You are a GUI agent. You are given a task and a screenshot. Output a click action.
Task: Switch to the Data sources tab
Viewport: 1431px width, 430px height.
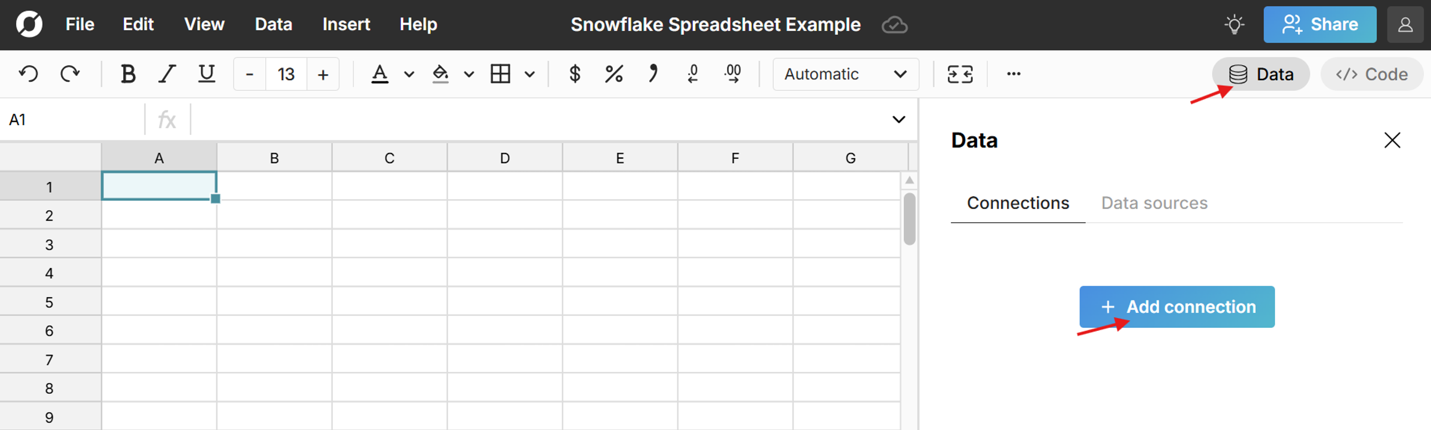coord(1155,203)
